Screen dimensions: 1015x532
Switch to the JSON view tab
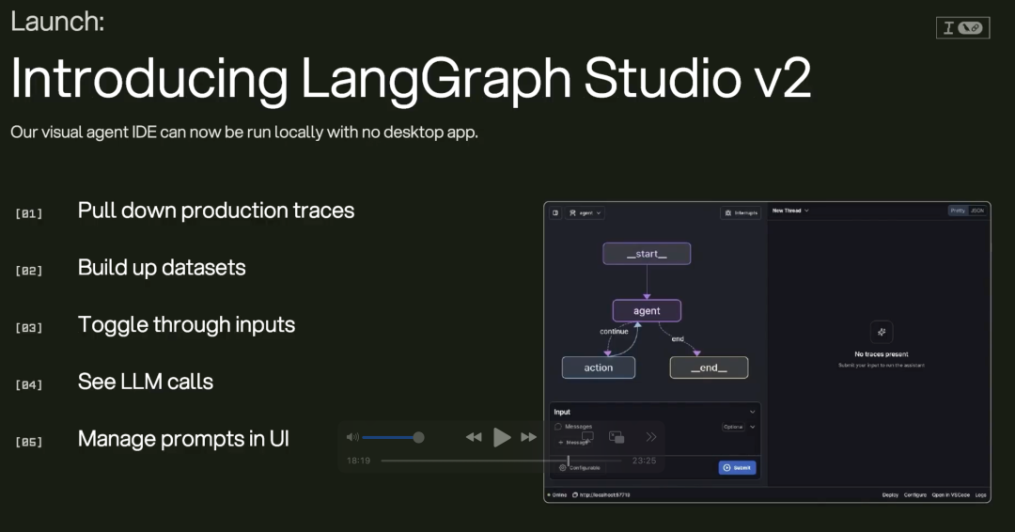point(977,211)
